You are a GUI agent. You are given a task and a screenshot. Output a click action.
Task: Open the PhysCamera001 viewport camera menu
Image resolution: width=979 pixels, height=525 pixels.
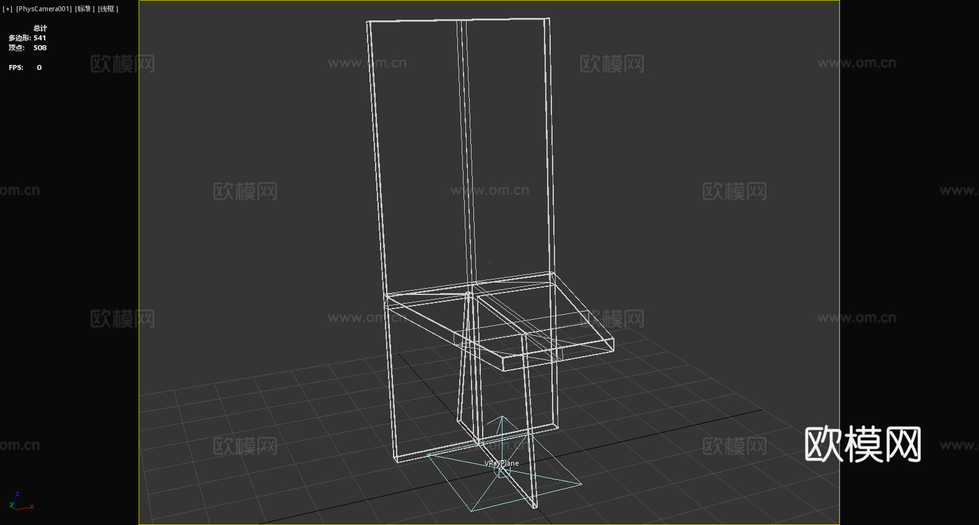43,9
